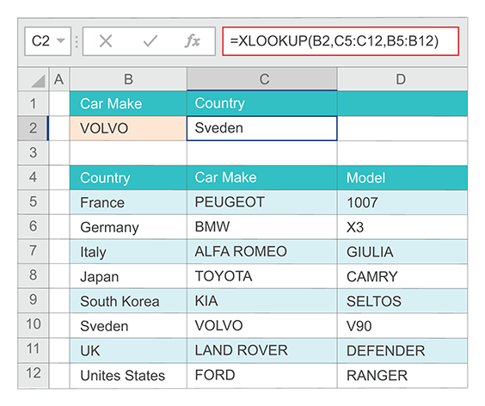Select the "CAMRY" cell
485x406 pixels.
coord(402,276)
